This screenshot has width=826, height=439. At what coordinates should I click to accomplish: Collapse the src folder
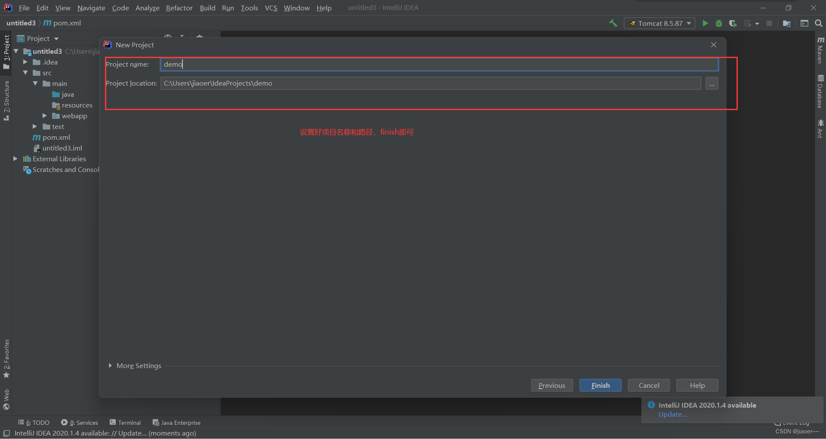(25, 73)
